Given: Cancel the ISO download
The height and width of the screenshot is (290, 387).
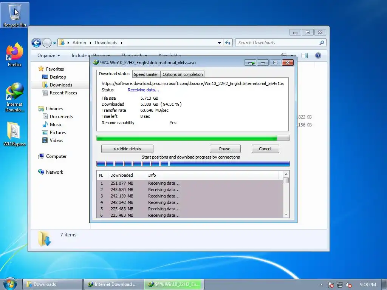Looking at the screenshot, I should [x=265, y=149].
